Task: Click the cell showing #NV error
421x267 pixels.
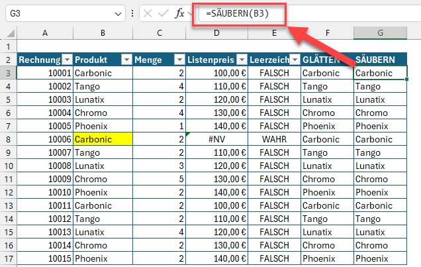Action: pos(216,140)
